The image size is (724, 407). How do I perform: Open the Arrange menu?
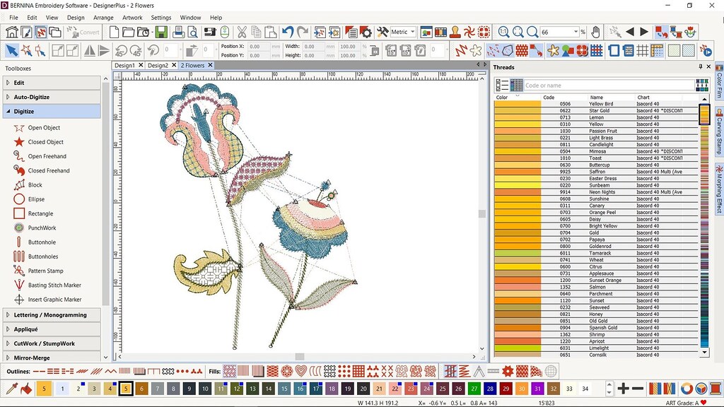[103, 17]
